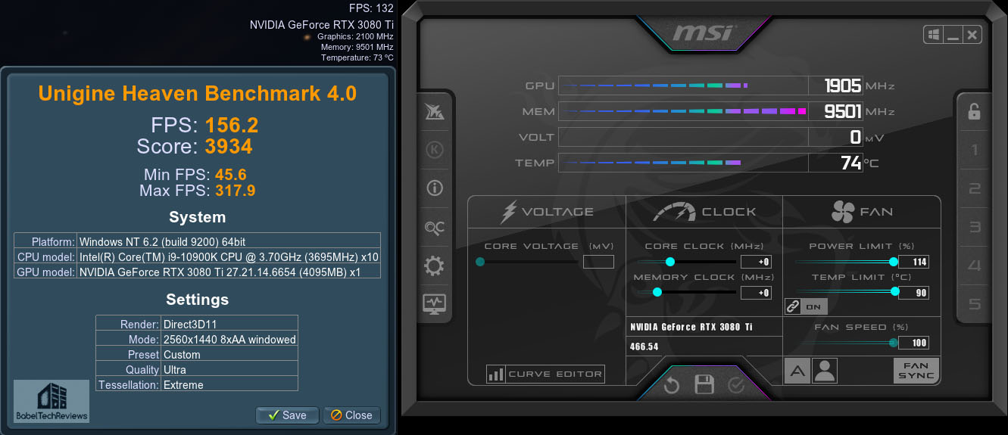Adjust the Power Limit slider handle

tap(893, 262)
